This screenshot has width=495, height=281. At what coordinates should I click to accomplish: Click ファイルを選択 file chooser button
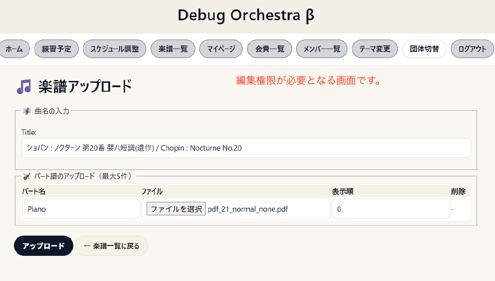pos(176,209)
